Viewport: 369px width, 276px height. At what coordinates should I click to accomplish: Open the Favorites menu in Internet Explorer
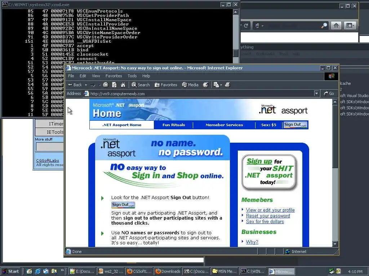coord(114,76)
